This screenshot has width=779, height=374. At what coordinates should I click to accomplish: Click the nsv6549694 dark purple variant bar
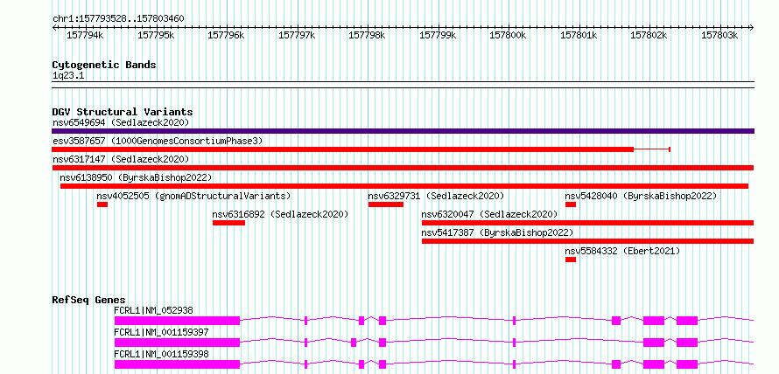[403, 131]
